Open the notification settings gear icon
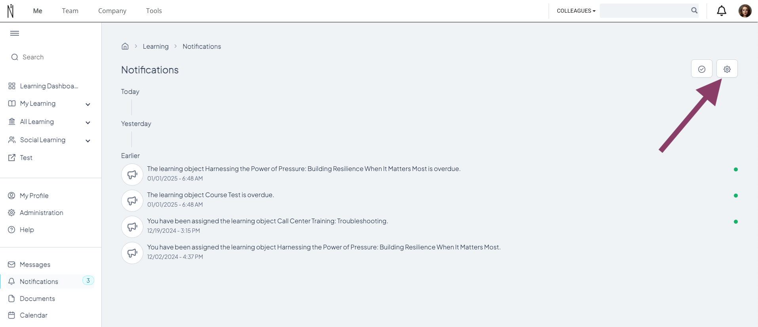 coord(727,69)
